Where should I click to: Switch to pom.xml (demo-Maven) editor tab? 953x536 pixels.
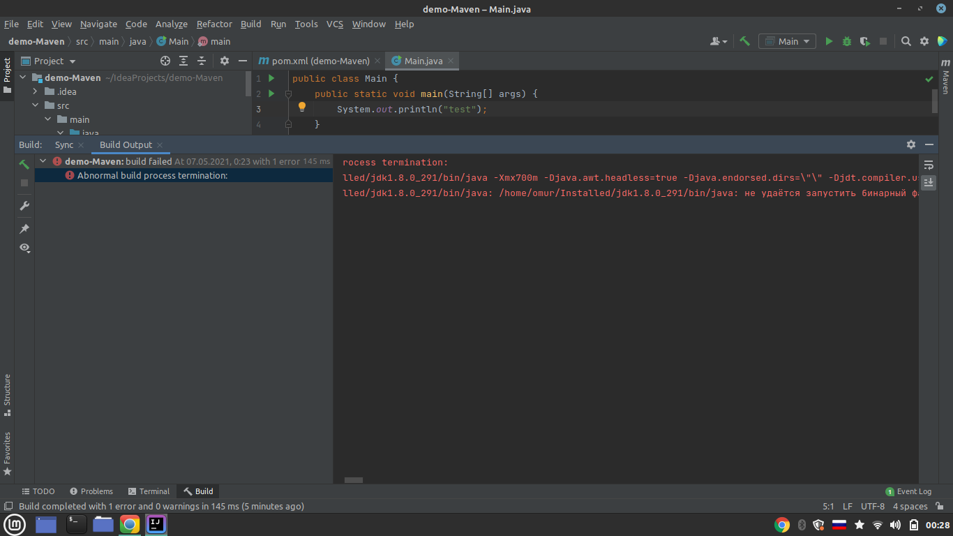point(320,61)
